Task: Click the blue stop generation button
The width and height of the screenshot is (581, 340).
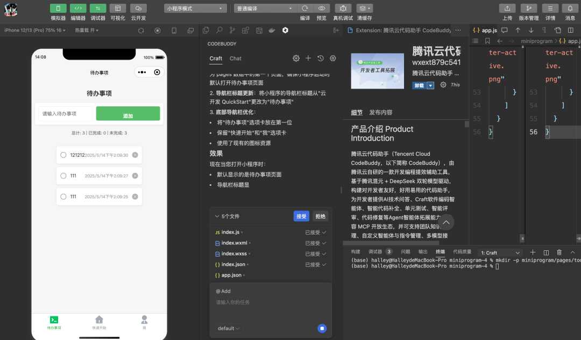Action: click(322, 329)
